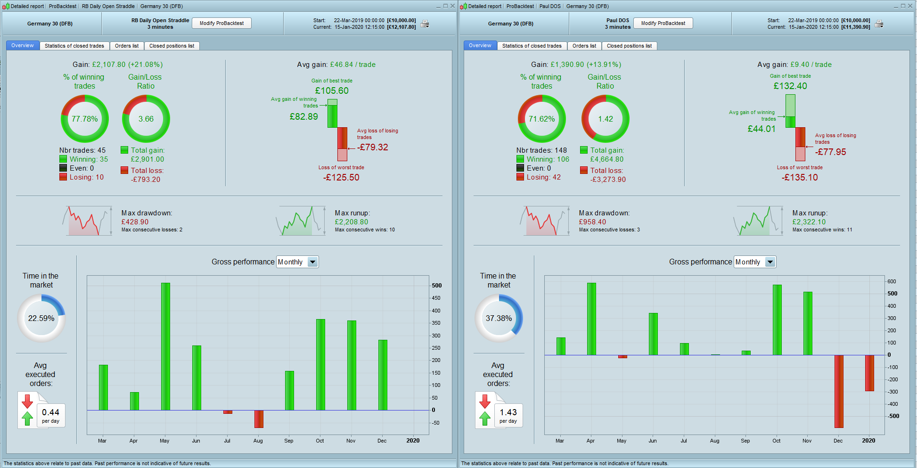Click the green swatch beside Winning: 106
The width and height of the screenshot is (917, 468).
tap(520, 159)
